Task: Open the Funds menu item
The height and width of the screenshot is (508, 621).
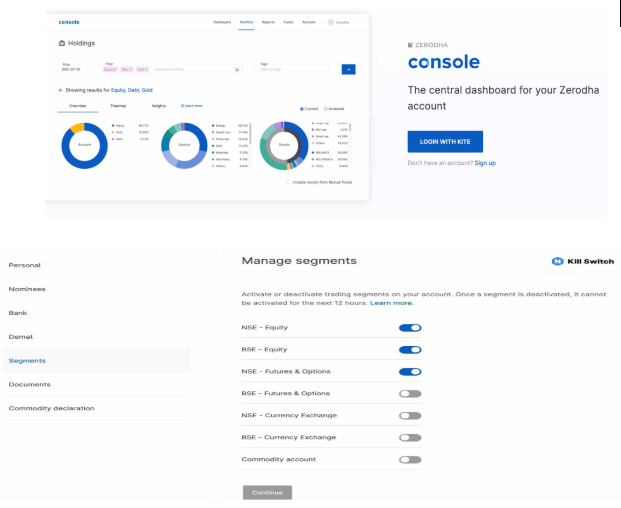Action: pos(289,22)
